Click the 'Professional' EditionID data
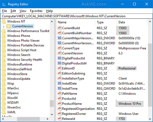Screen dimensions: 153x122 (127, 68)
